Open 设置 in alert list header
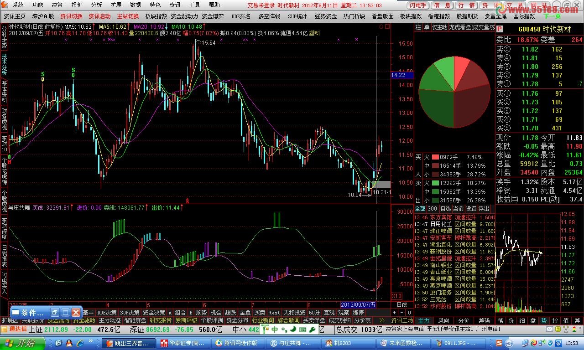The height and width of the screenshot is (350, 584). (x=471, y=209)
